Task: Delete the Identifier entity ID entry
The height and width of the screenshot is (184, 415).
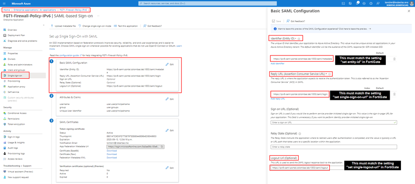Action: (394, 59)
